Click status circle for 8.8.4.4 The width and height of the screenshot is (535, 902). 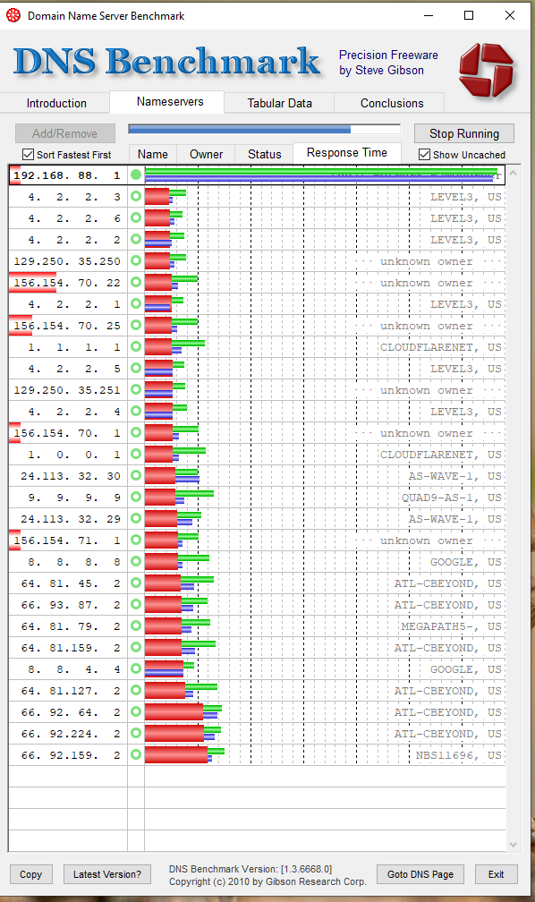136,669
